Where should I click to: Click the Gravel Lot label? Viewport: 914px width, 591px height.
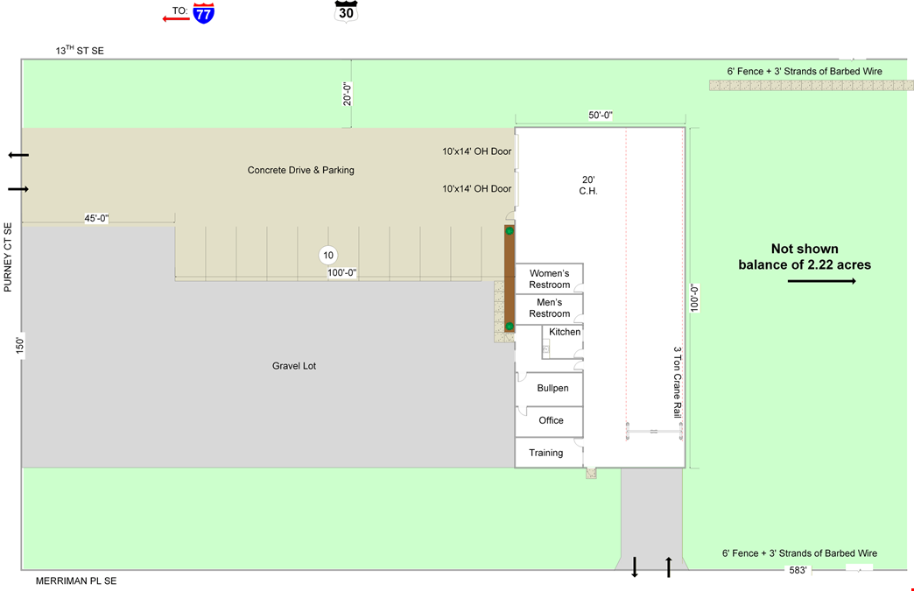(x=294, y=366)
